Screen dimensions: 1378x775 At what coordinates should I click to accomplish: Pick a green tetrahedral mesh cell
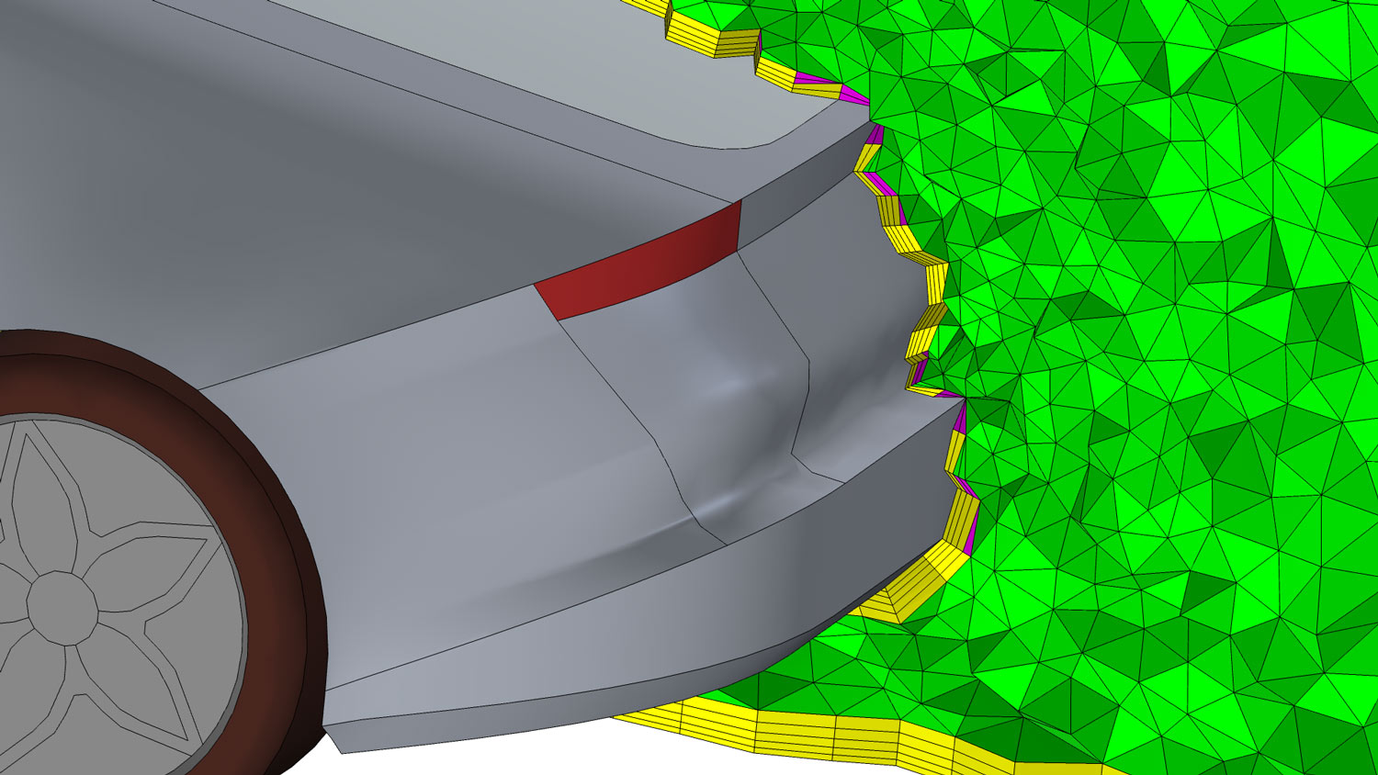pos(1148,367)
